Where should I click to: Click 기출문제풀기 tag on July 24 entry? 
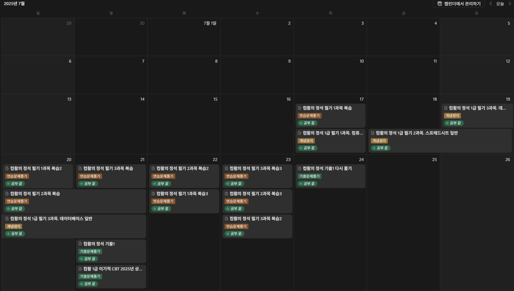(309, 176)
